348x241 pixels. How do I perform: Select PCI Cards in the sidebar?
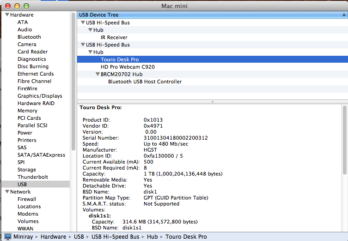pyautogui.click(x=29, y=118)
